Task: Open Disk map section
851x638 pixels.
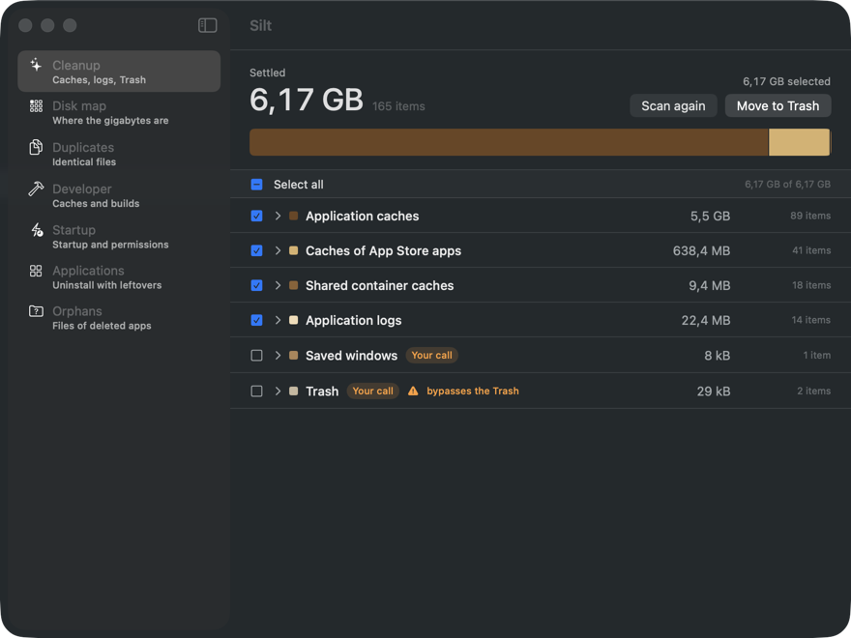Action: tap(119, 112)
